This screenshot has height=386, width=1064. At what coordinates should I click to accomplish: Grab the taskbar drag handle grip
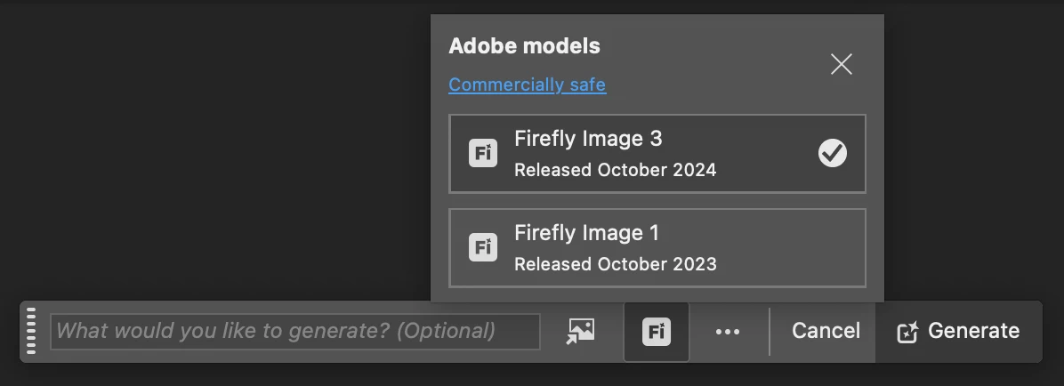tap(31, 331)
